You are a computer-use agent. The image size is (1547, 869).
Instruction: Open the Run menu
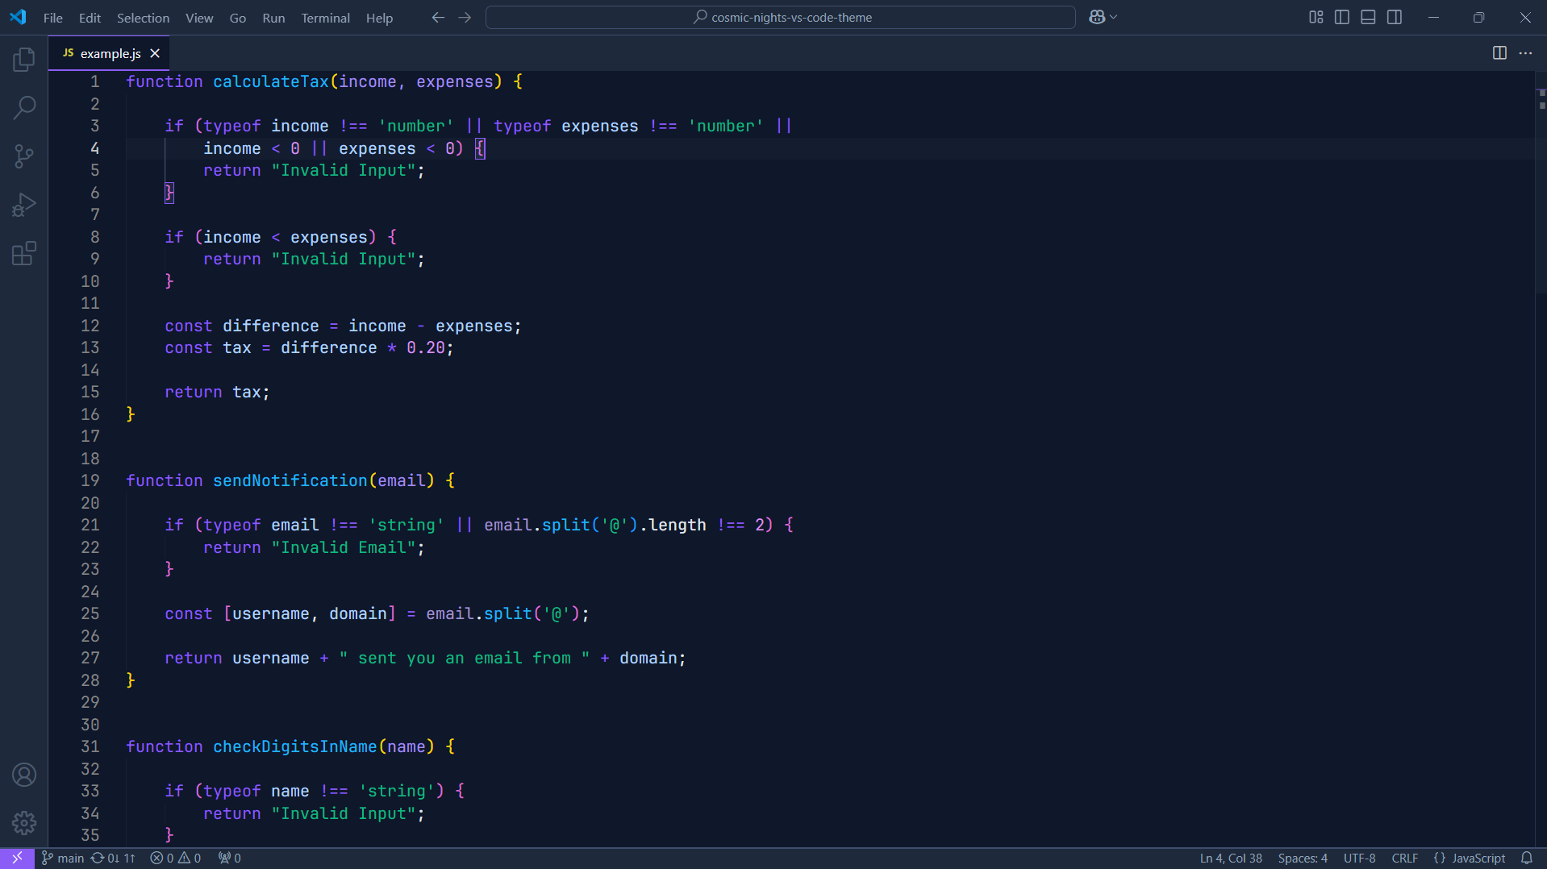tap(273, 18)
